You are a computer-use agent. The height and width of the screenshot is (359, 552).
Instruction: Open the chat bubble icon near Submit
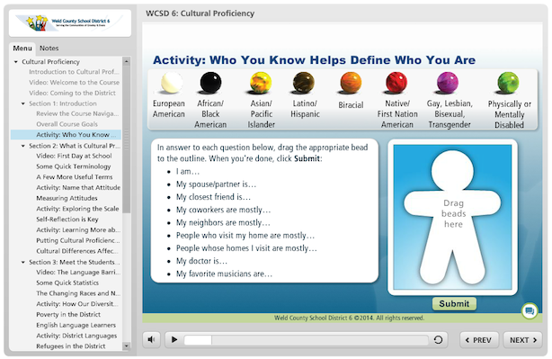point(530,310)
